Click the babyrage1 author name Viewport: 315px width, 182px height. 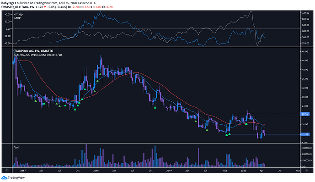click(x=8, y=3)
